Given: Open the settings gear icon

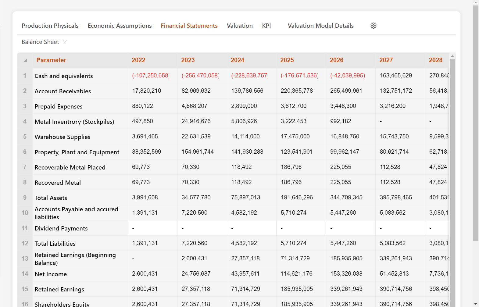Looking at the screenshot, I should pyautogui.click(x=373, y=26).
